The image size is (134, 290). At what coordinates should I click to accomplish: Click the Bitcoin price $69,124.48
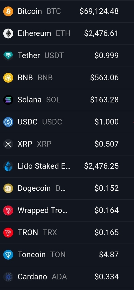(x=99, y=11)
